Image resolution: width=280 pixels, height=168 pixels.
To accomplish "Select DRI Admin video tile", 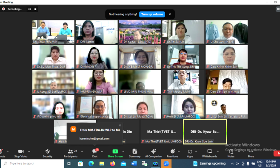I will (x=97, y=32).
